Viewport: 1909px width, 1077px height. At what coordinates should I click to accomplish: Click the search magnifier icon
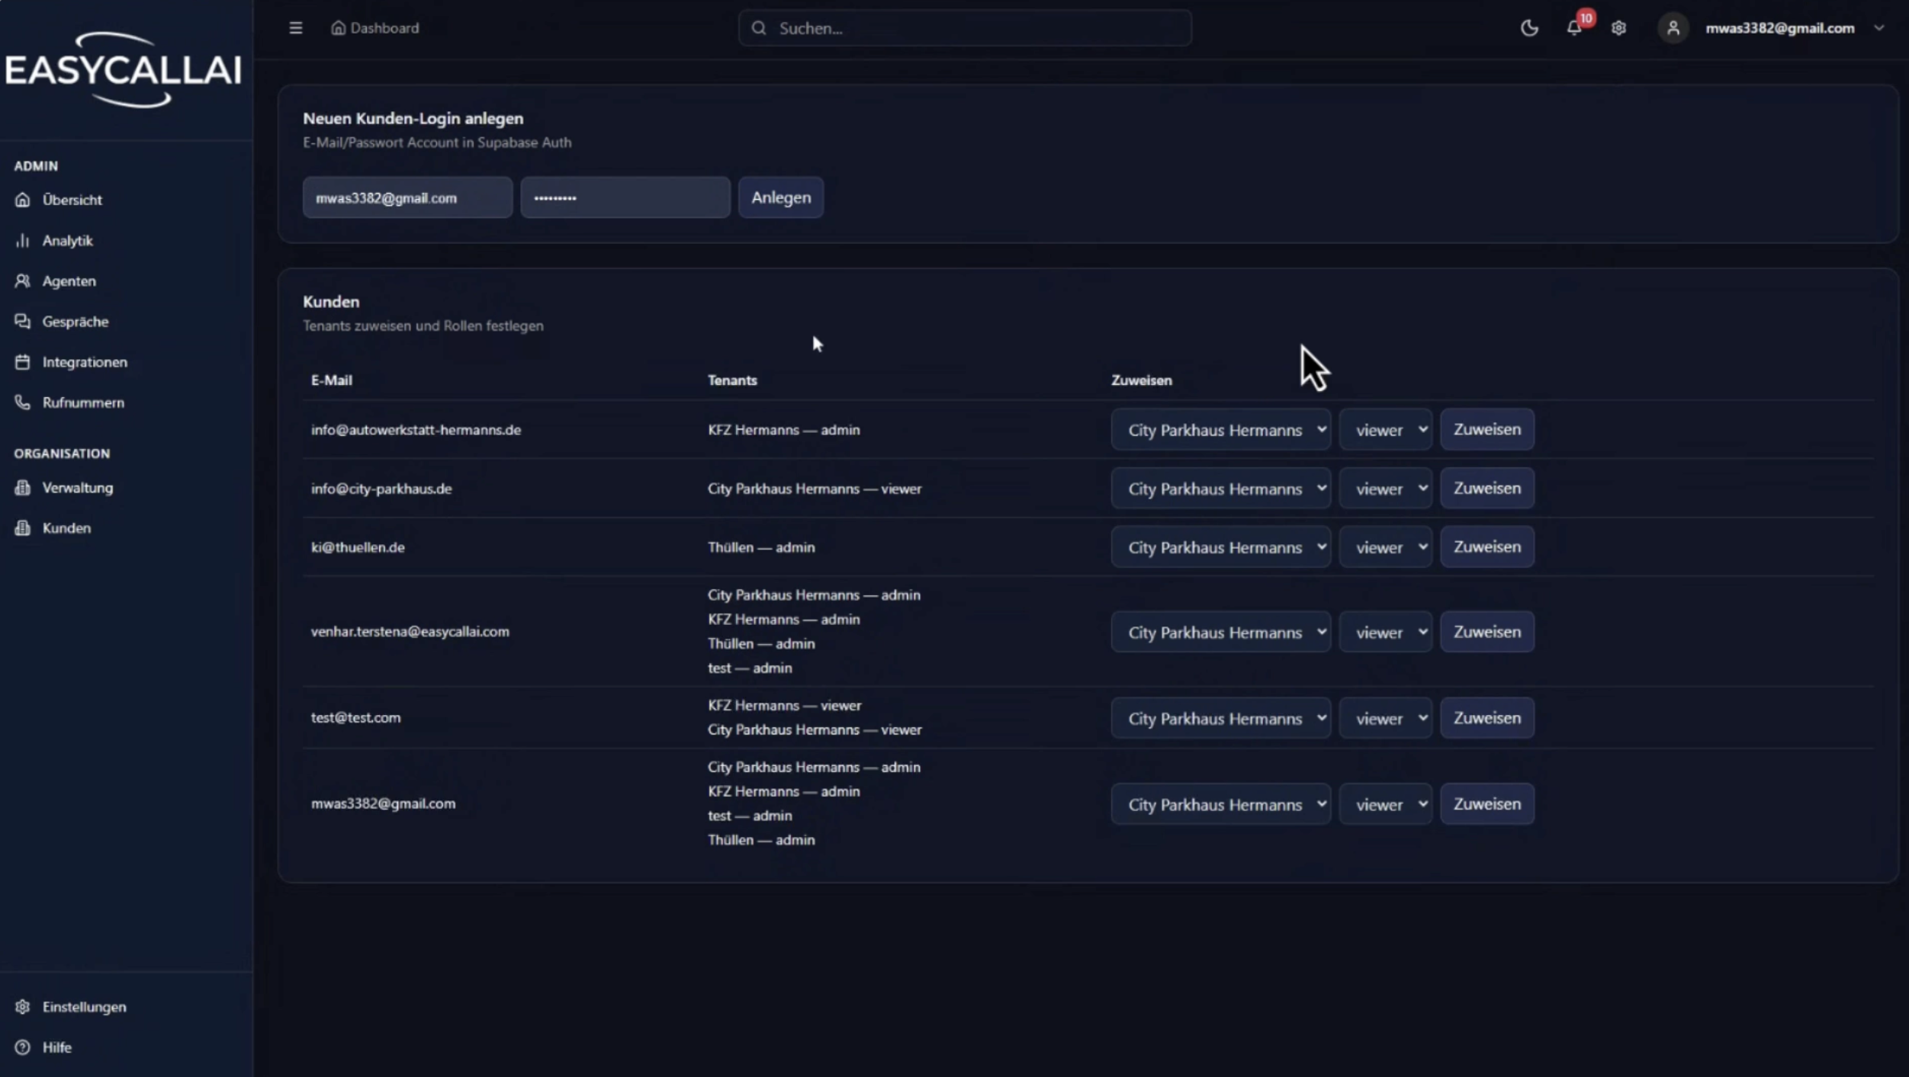tap(758, 28)
